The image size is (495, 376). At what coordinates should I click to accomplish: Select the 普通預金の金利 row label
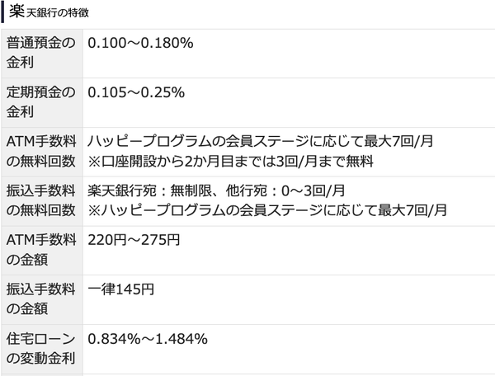pos(40,53)
